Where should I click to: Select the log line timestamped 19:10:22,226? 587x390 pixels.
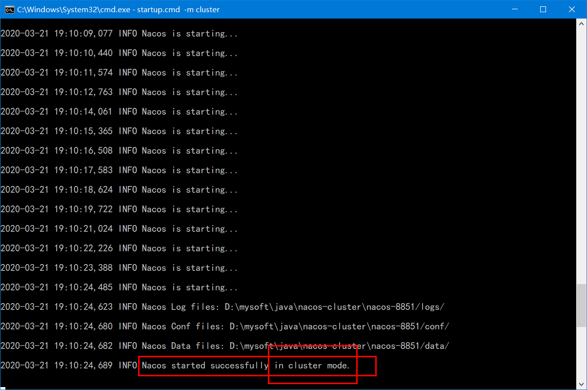pos(119,248)
